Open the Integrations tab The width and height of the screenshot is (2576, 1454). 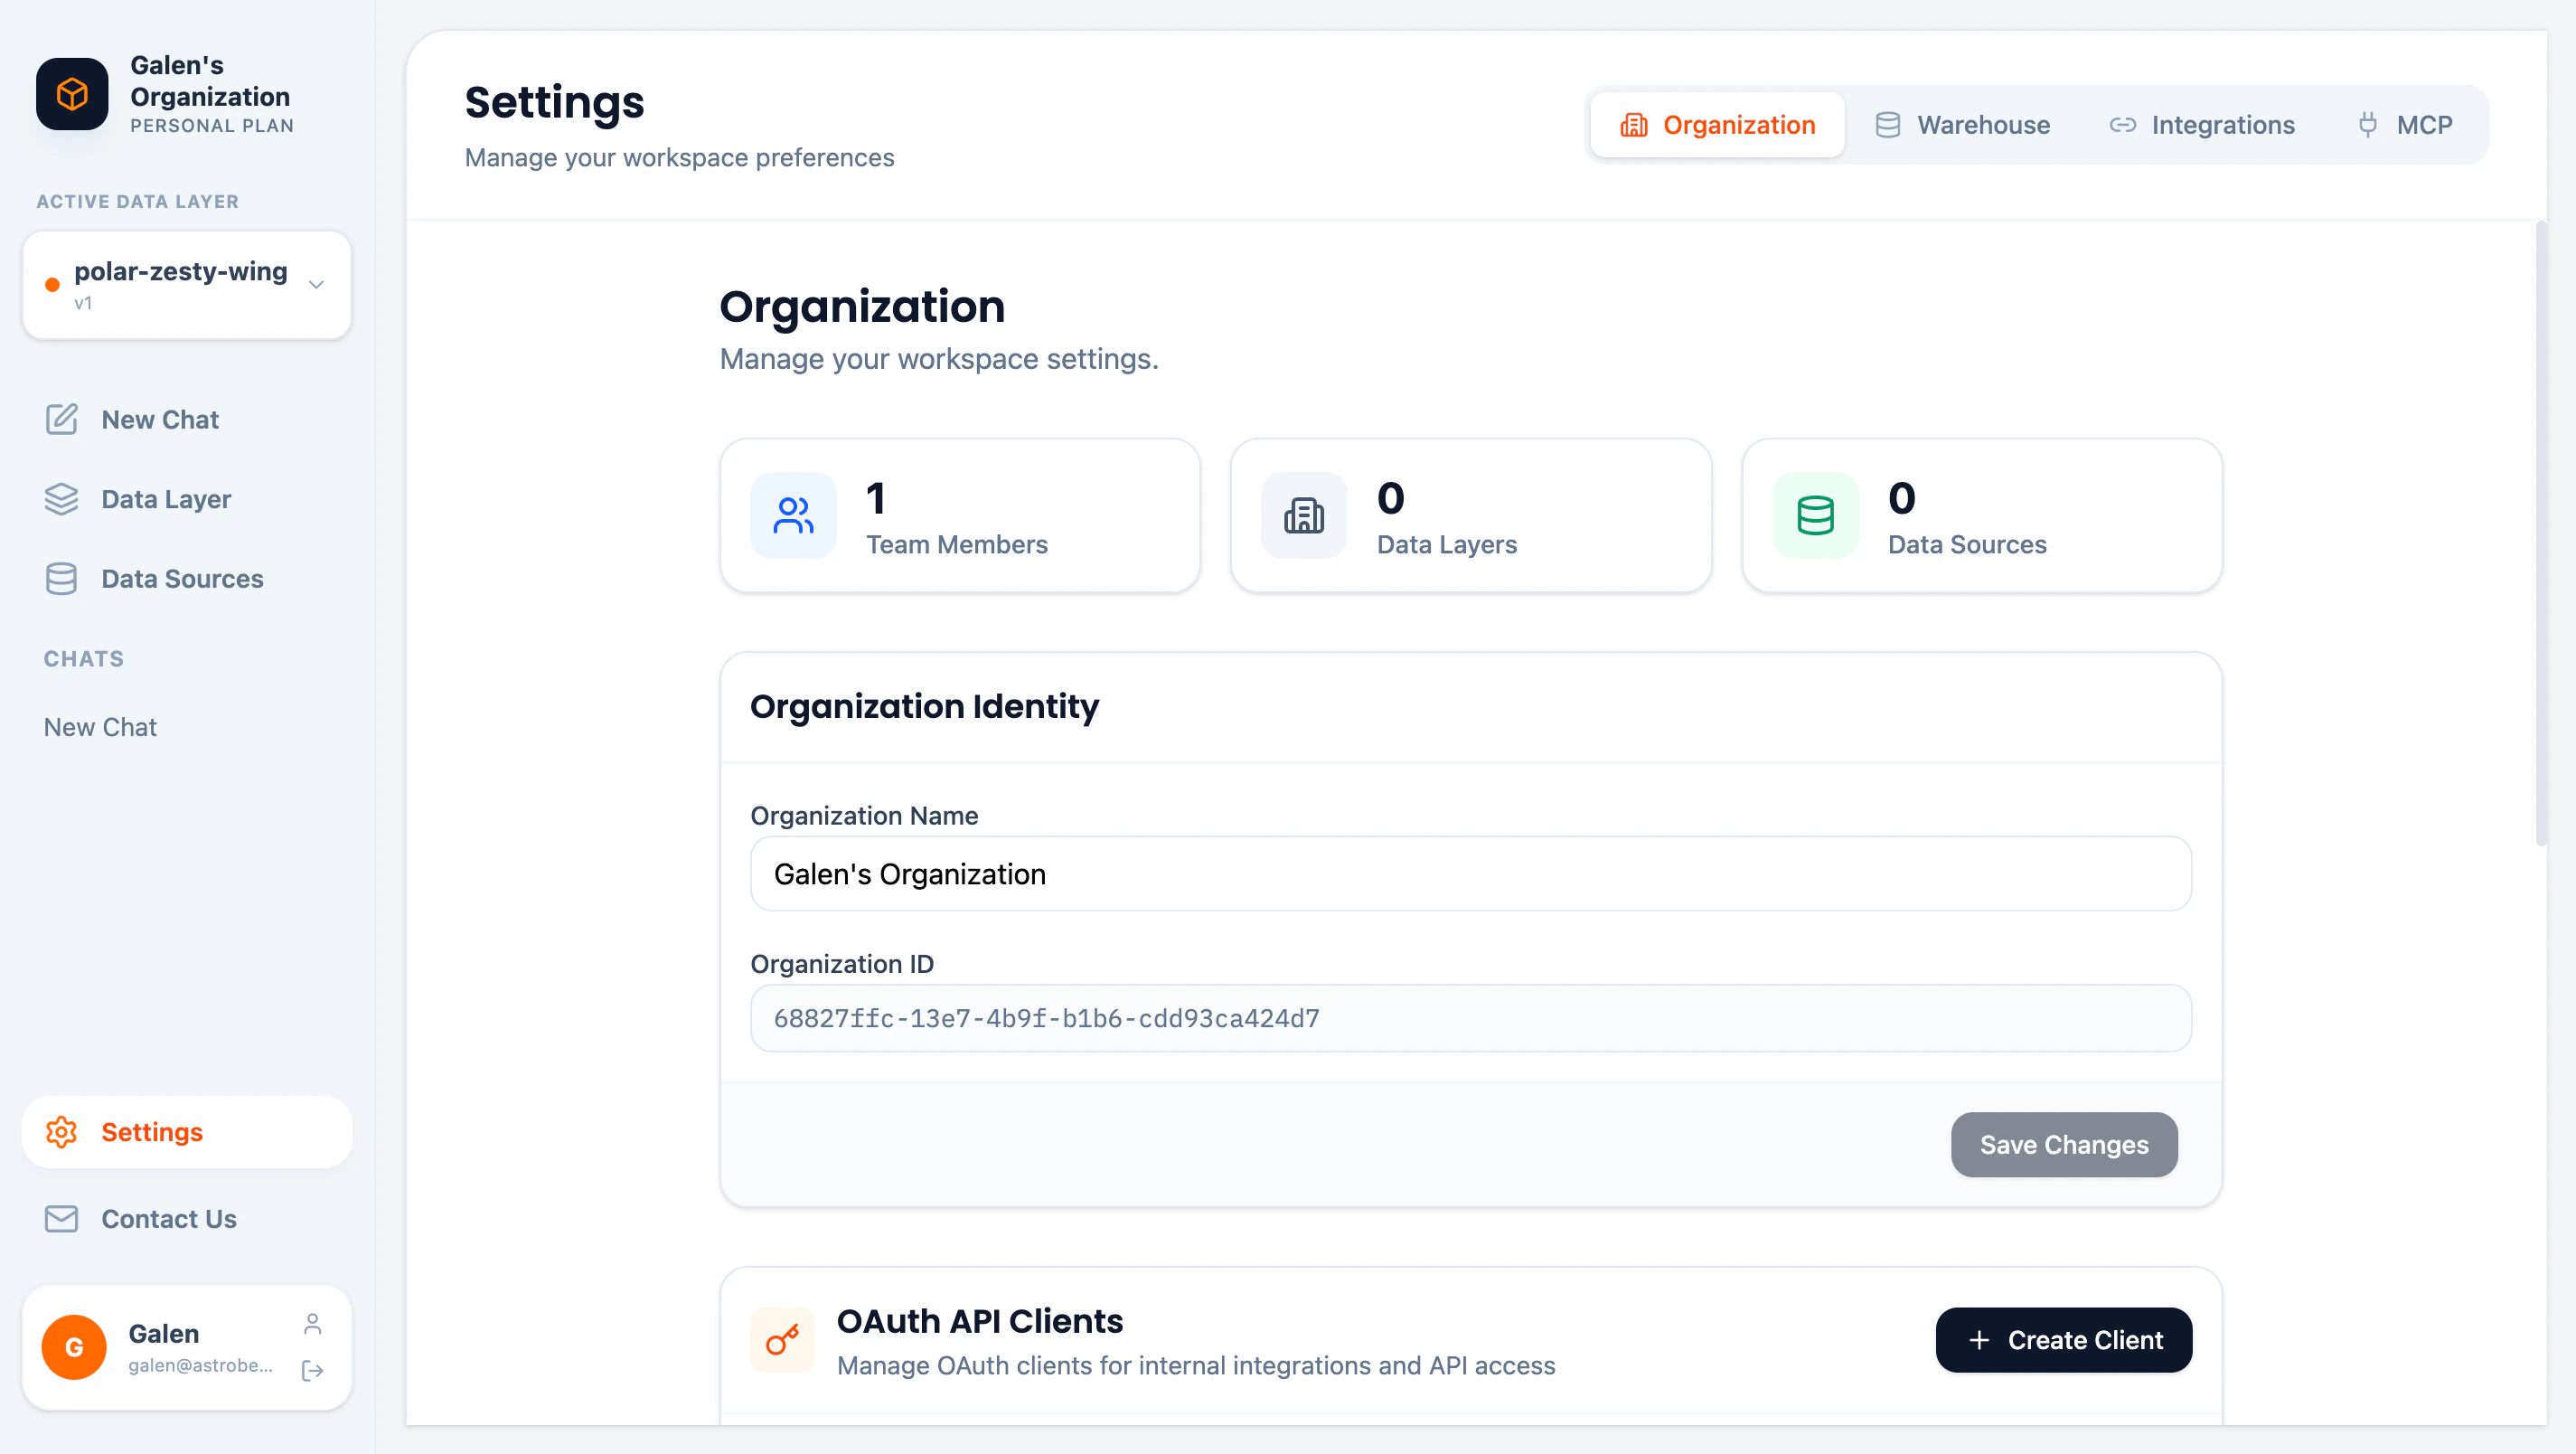click(x=2203, y=124)
